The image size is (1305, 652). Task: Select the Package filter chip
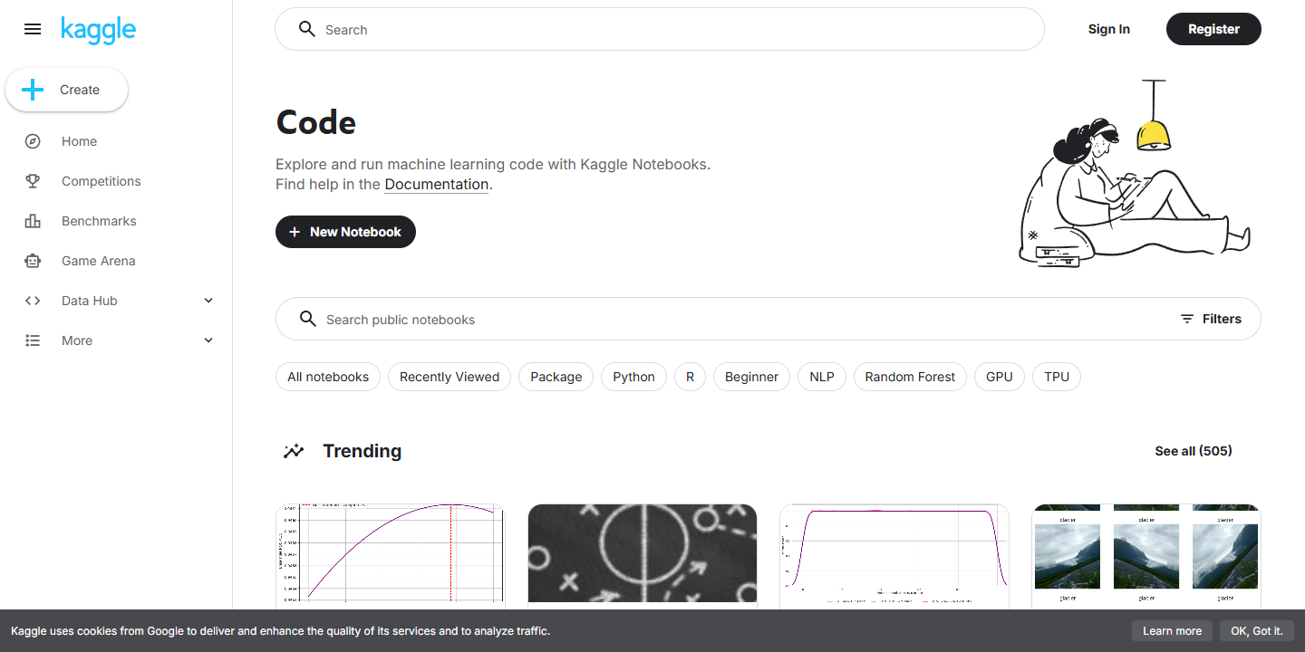pyautogui.click(x=556, y=377)
